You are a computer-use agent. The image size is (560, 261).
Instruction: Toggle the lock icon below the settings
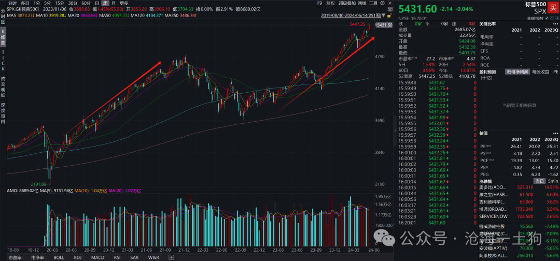pyautogui.click(x=389, y=16)
